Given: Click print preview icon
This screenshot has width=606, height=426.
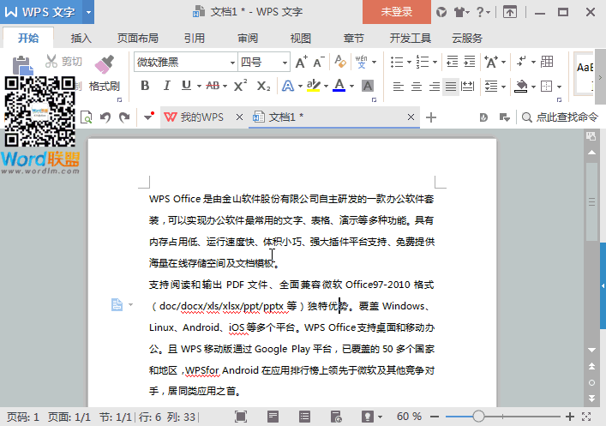Looking at the screenshot, I should tap(86, 117).
